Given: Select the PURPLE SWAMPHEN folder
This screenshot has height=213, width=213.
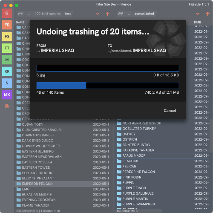Looking at the screenshot, I should 162,204.
